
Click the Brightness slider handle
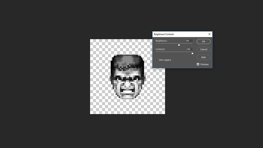pos(179,45)
